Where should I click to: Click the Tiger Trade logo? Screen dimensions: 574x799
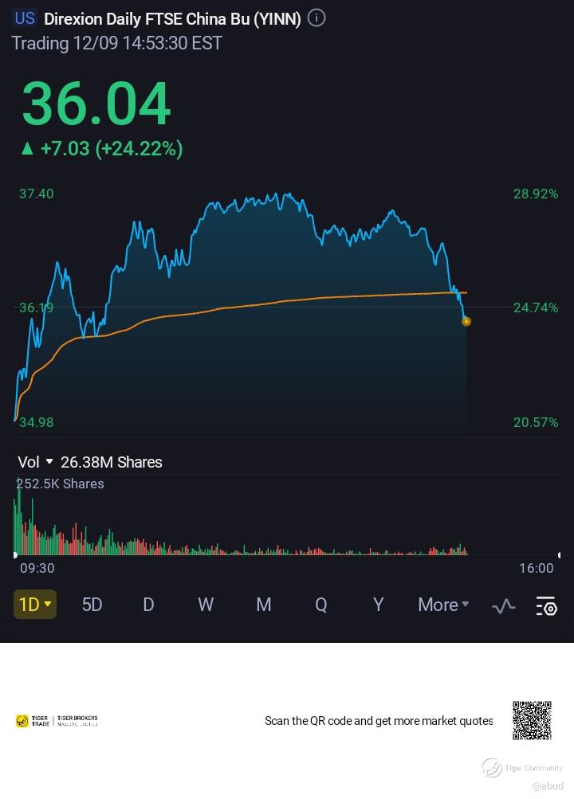pyautogui.click(x=33, y=721)
